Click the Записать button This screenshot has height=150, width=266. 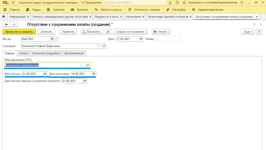click(x=46, y=32)
